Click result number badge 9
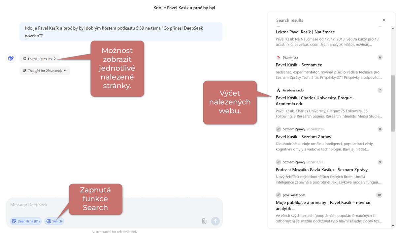The height and width of the screenshot is (233, 396). (380, 162)
